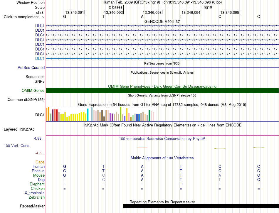Click the light-blue DLC1 transcript label
The height and width of the screenshot is (213, 279).
click(40, 58)
